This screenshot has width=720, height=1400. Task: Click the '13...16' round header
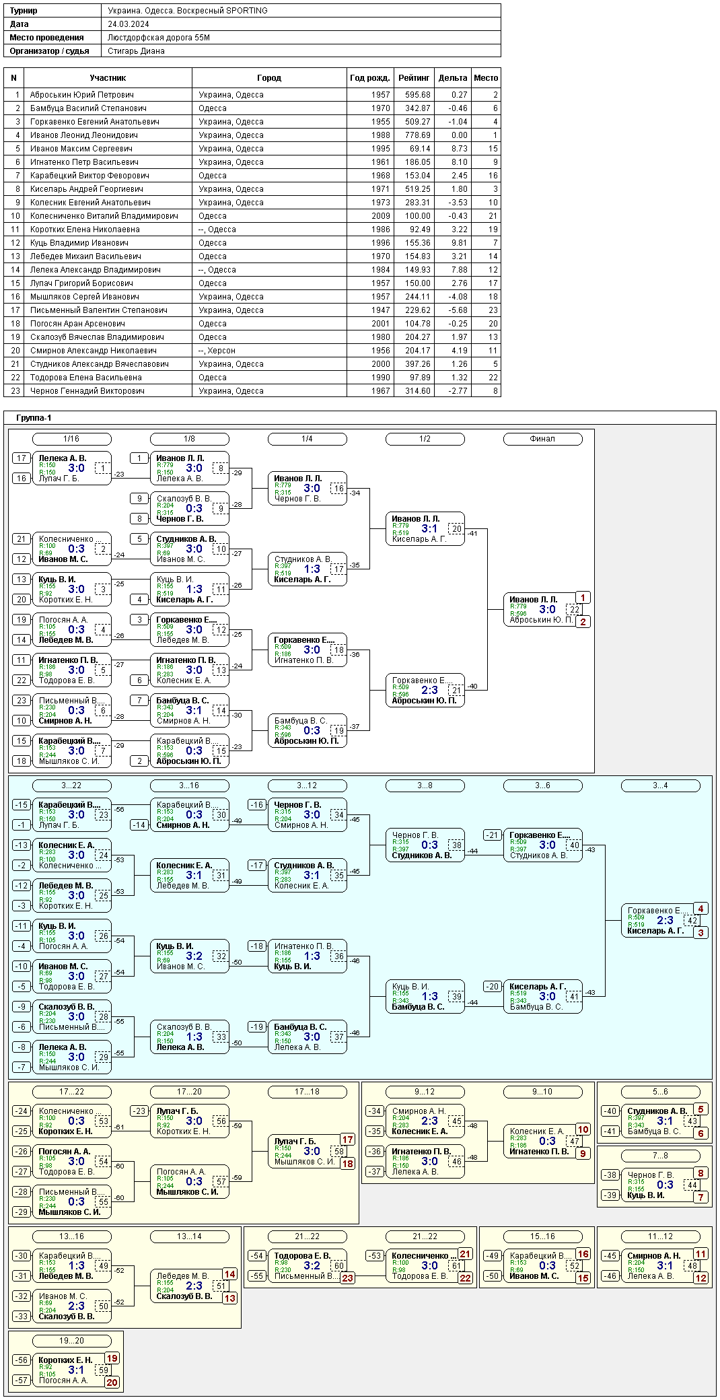pyautogui.click(x=71, y=1236)
